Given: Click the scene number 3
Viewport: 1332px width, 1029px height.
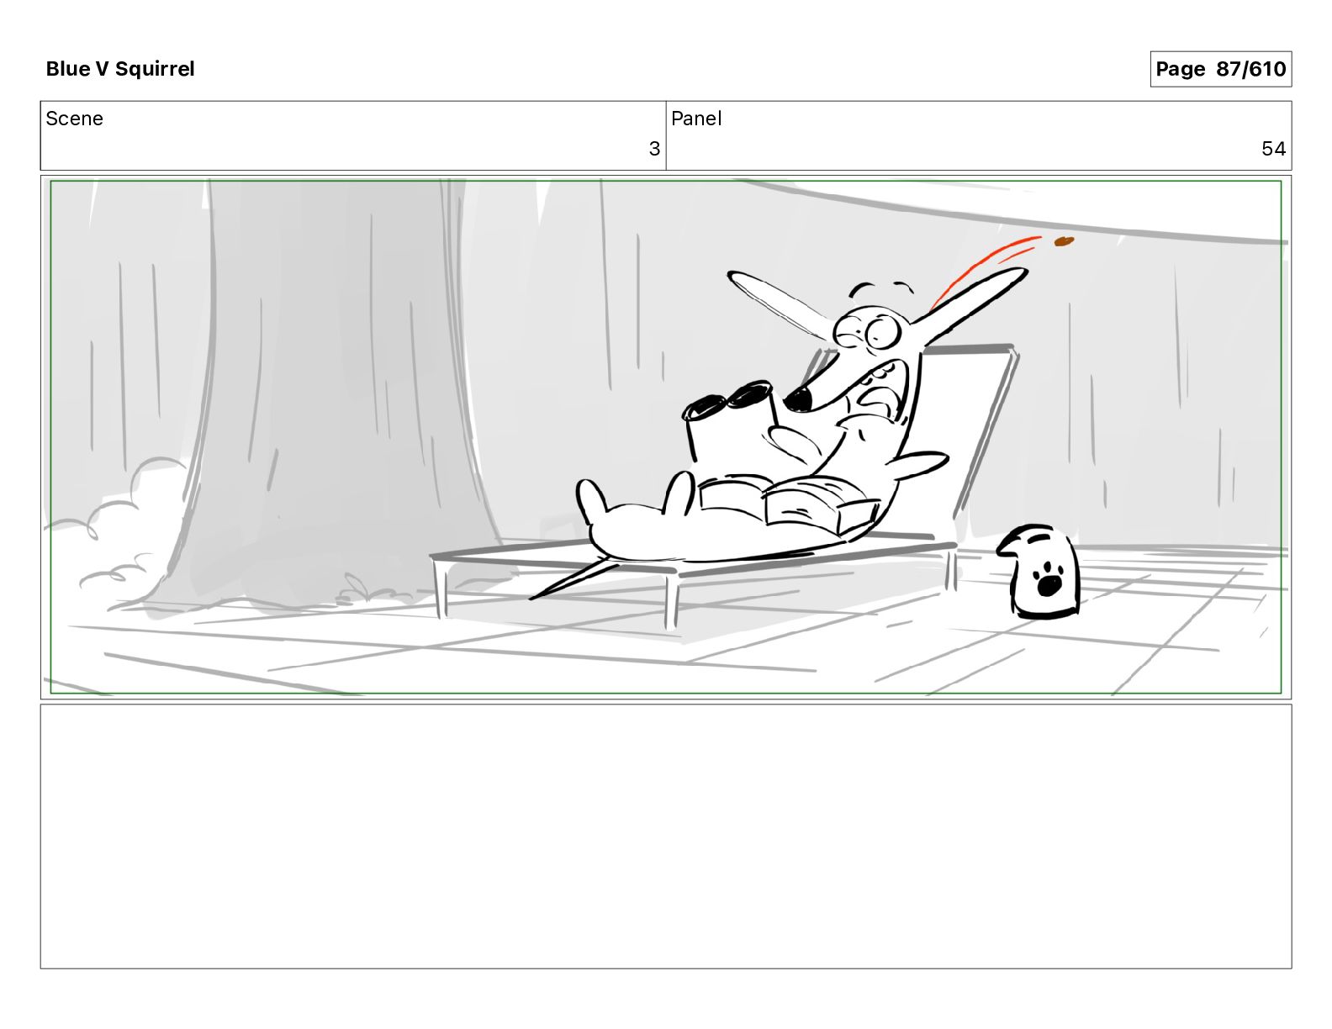Looking at the screenshot, I should click(x=654, y=149).
